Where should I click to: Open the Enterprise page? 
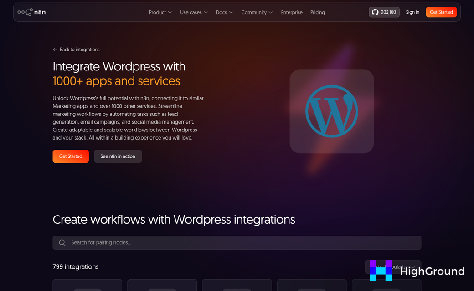pos(291,12)
